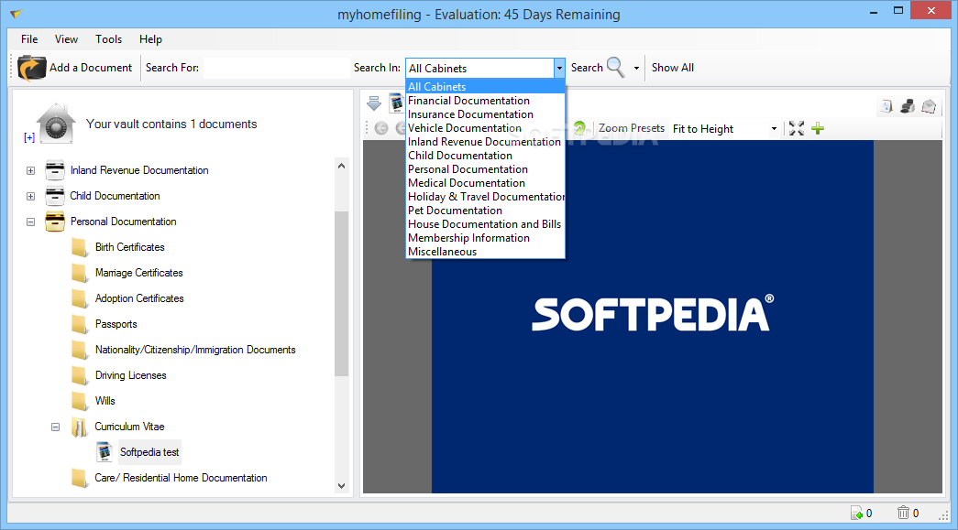Choose Miscellaneous from the list

coord(485,252)
